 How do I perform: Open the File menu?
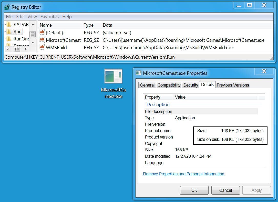9,17
